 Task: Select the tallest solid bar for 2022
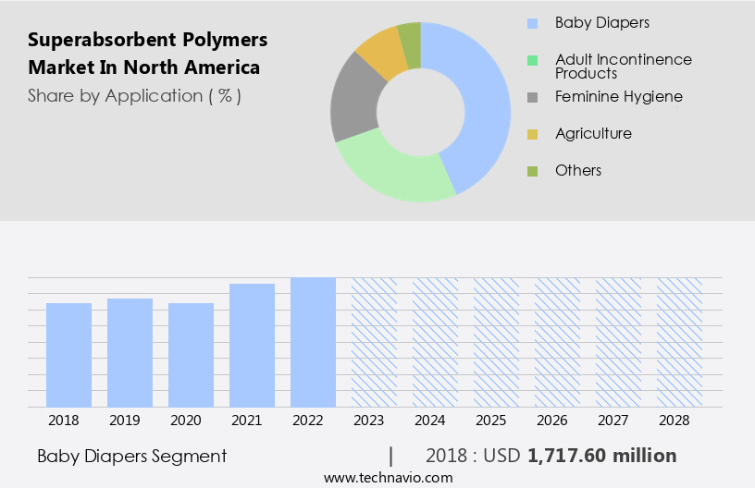point(314,342)
